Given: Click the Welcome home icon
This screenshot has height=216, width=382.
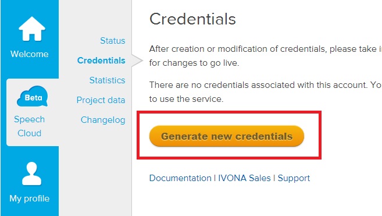Looking at the screenshot, I should [x=32, y=29].
